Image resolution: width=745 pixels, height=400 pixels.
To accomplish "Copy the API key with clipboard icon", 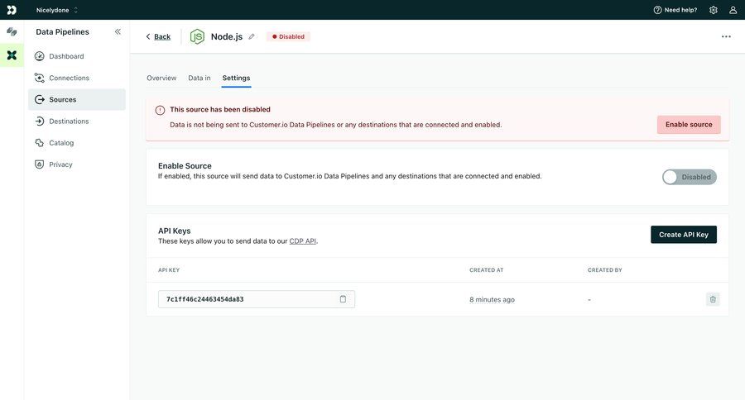I will [343, 299].
